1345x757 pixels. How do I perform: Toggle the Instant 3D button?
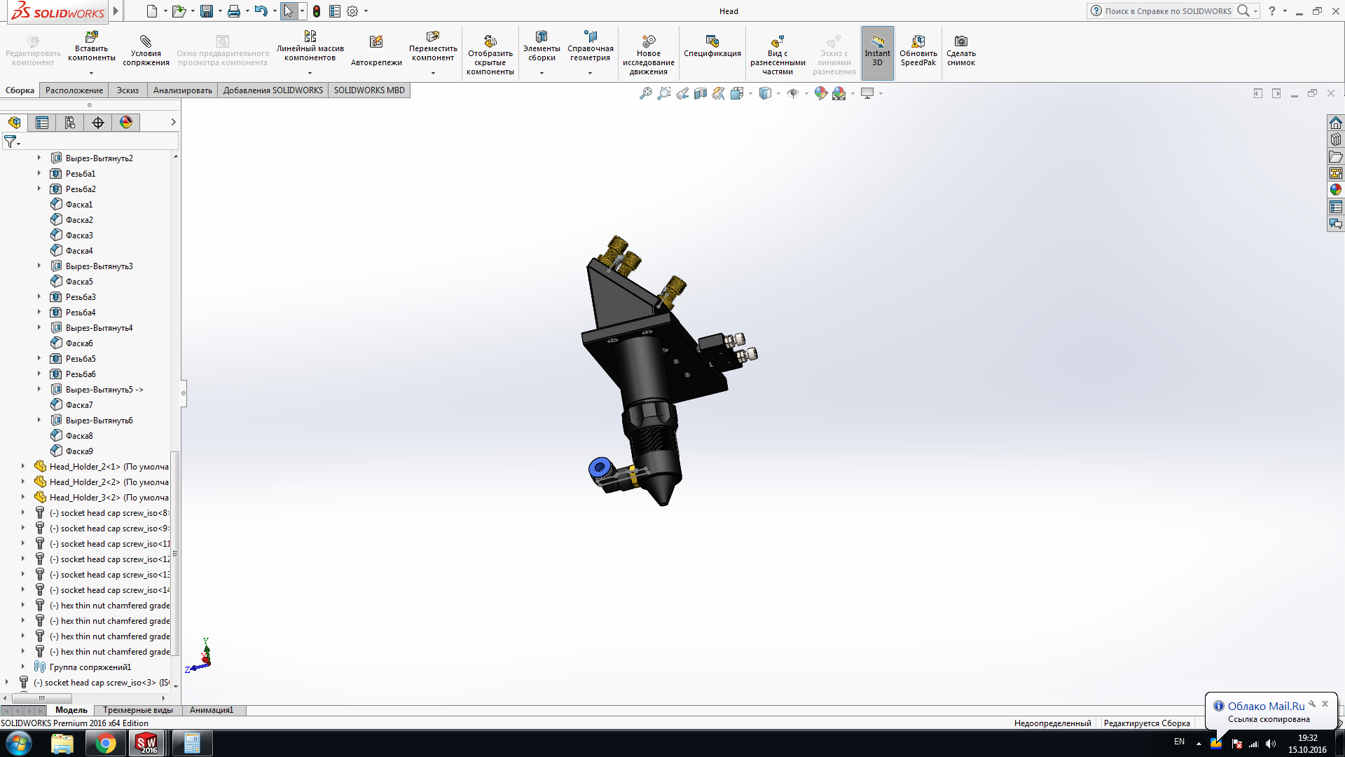[x=877, y=53]
